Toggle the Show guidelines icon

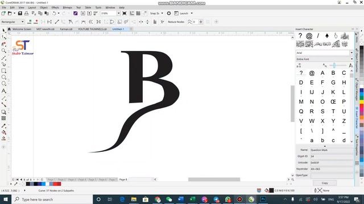(145, 14)
